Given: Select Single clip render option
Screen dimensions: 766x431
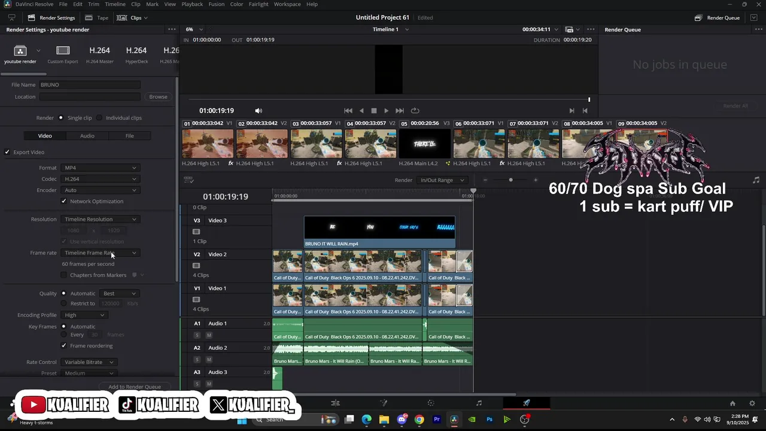Looking at the screenshot, I should tap(60, 118).
